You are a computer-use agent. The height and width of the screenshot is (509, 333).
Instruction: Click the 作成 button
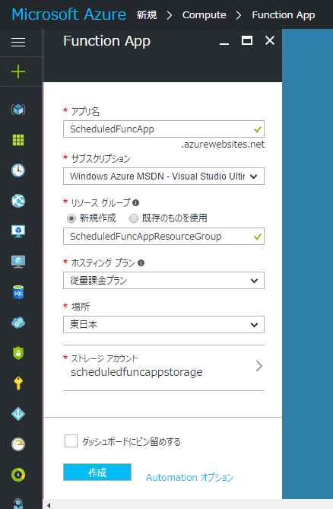(97, 472)
